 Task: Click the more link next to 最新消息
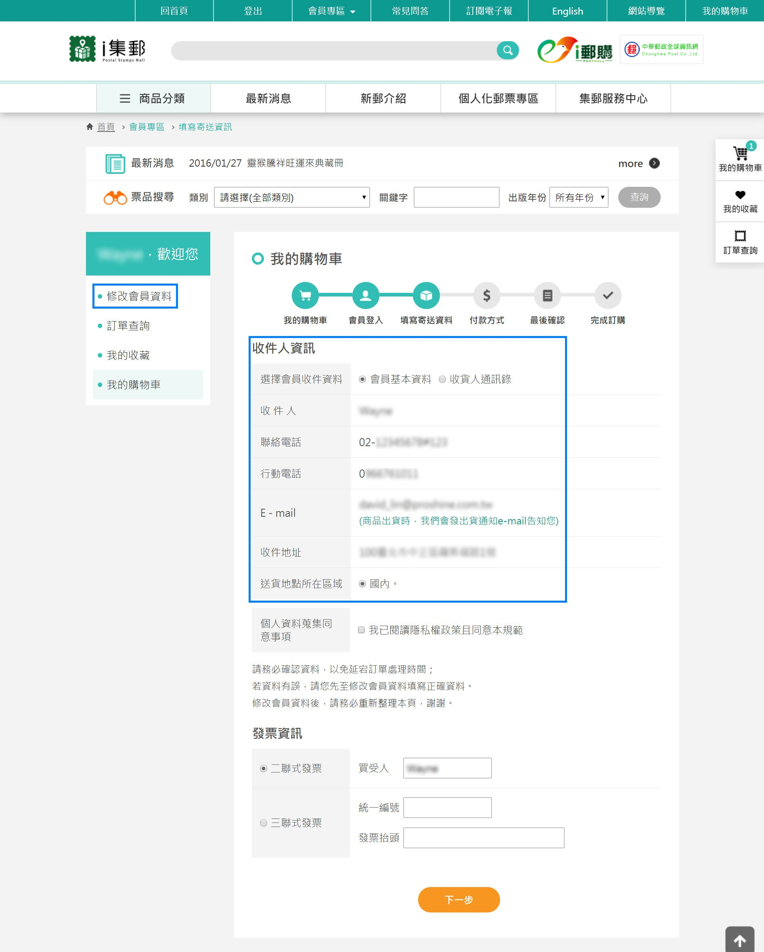tap(630, 163)
